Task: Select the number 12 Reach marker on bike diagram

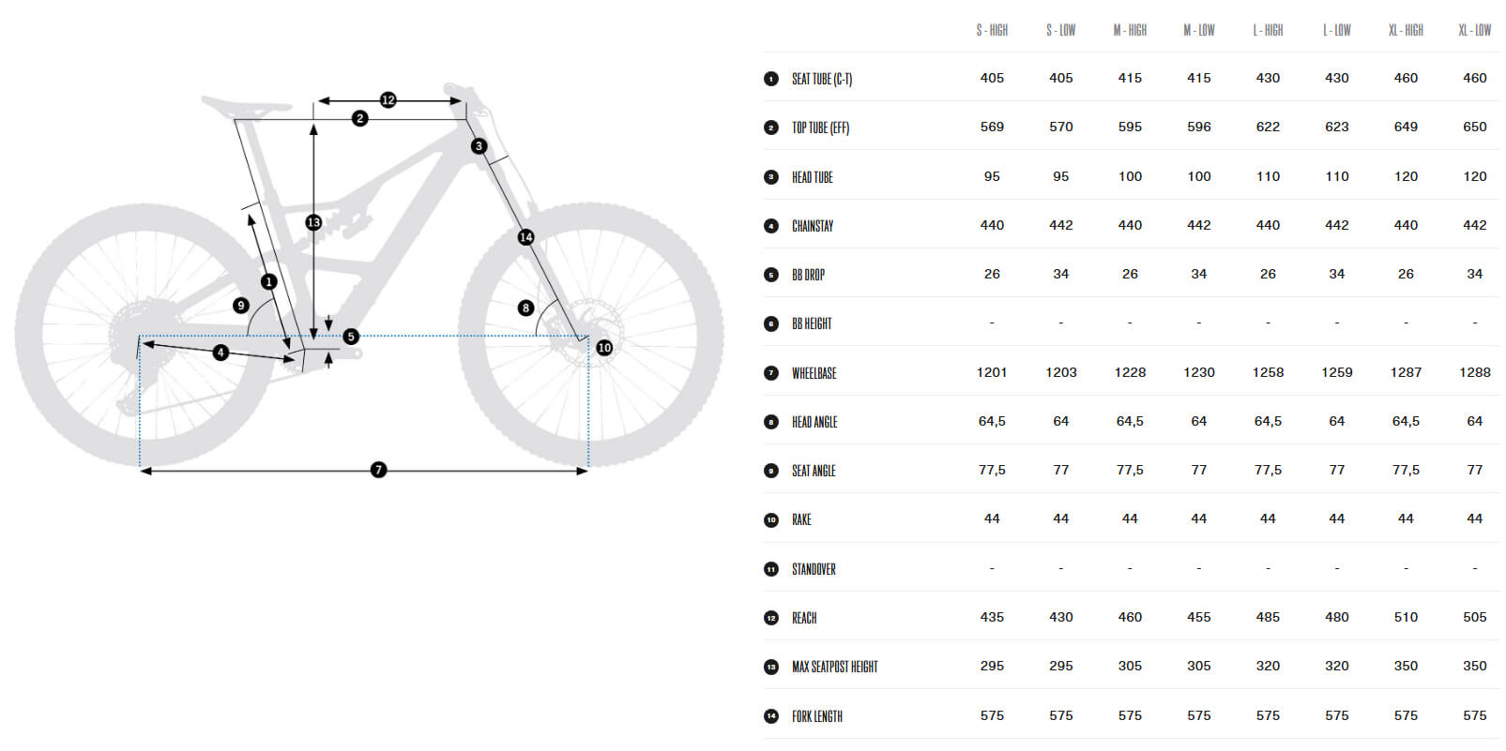Action: click(x=388, y=99)
